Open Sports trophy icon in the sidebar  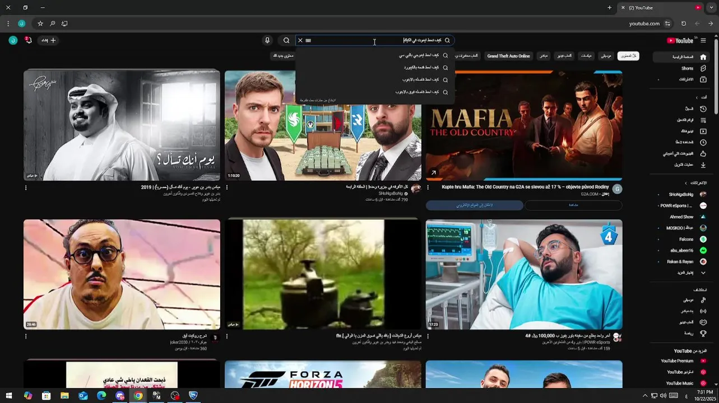[703, 334]
